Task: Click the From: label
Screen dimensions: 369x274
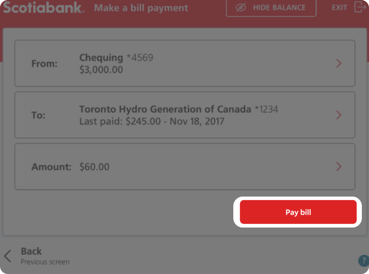Action: 45,63
